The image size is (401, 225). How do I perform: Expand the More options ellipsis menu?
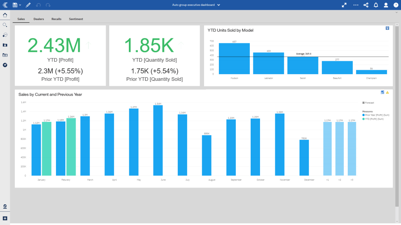(355, 5)
